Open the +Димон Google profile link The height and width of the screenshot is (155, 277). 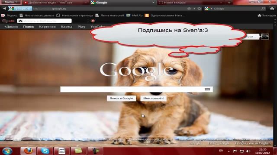click(x=11, y=27)
